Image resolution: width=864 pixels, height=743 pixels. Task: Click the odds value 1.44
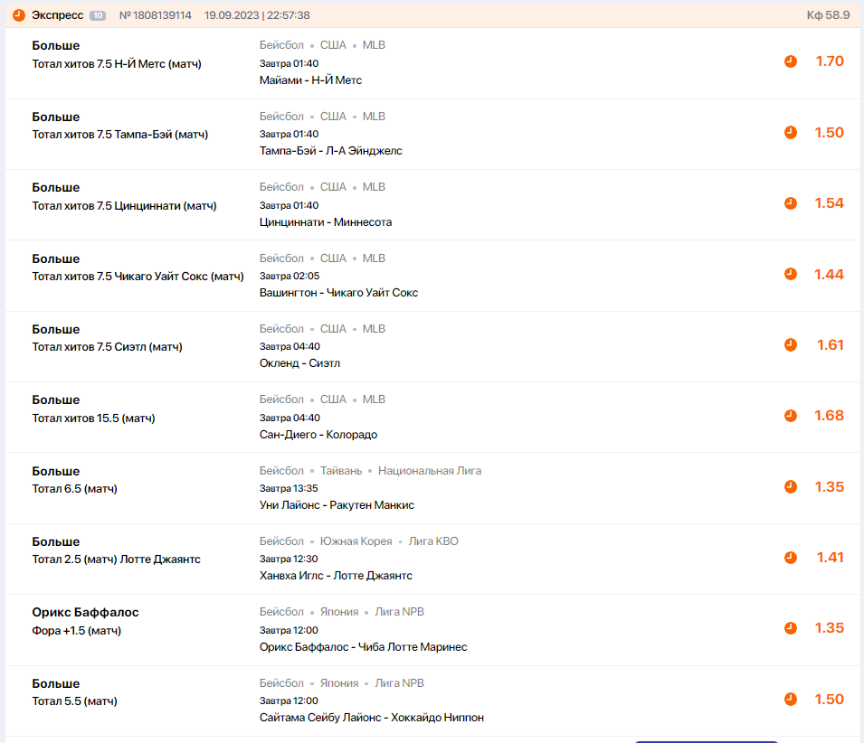(830, 274)
